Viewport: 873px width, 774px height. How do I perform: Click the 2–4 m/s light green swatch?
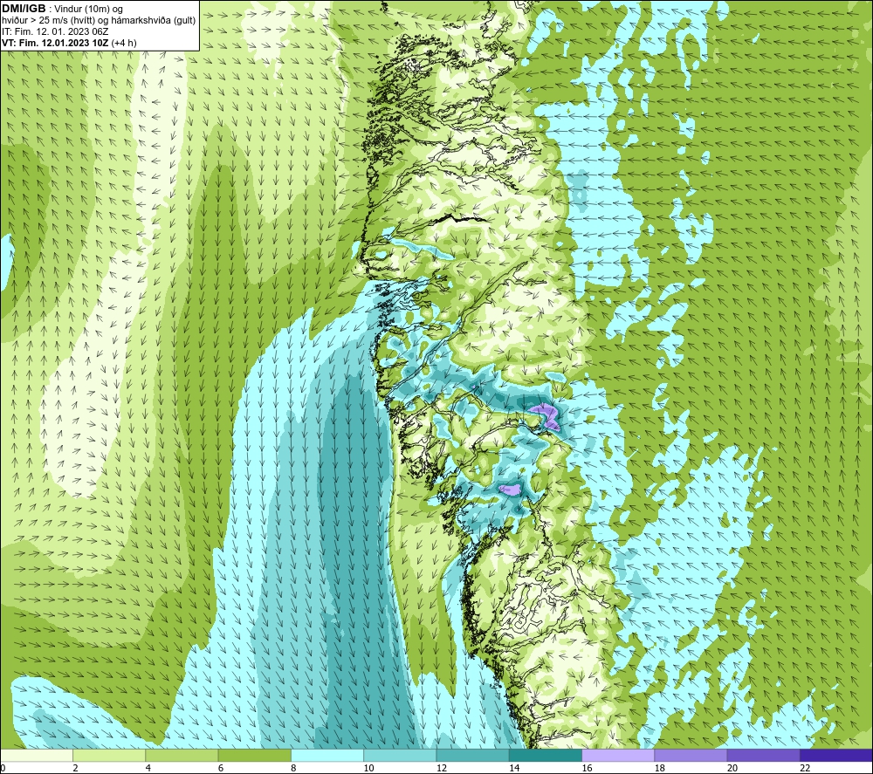(x=109, y=756)
